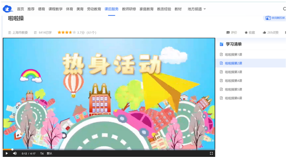288x159 pixels.
Task: Mute the video using the speaker icon
Action: [15, 153]
